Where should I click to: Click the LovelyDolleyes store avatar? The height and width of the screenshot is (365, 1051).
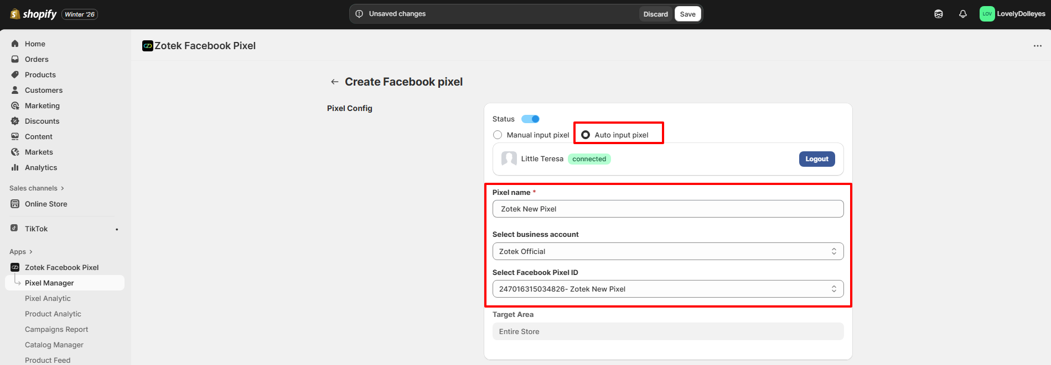(987, 14)
